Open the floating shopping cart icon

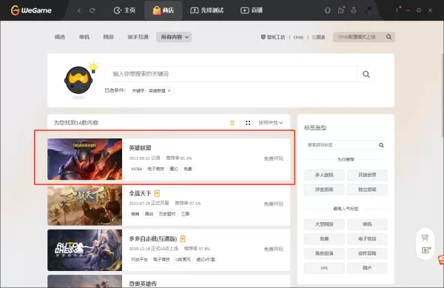pos(425,238)
